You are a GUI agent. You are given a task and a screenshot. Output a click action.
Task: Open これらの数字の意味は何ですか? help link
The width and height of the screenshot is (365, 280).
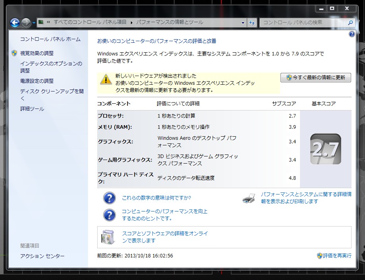tap(156, 198)
